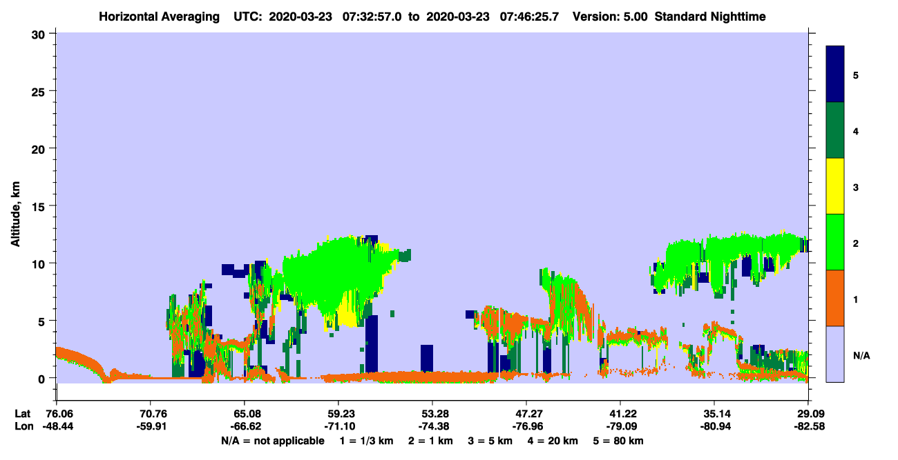This screenshot has width=898, height=460.
Task: Click latitude value 35.14
Action: pos(714,414)
